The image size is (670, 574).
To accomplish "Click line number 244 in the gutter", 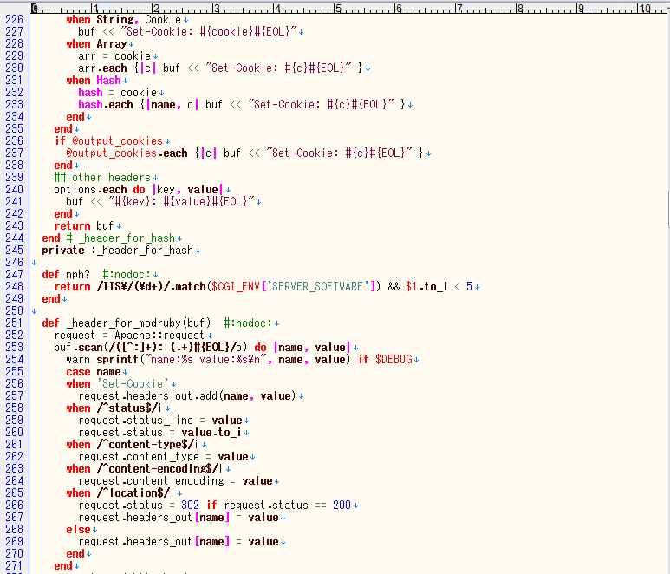I will 14,238.
